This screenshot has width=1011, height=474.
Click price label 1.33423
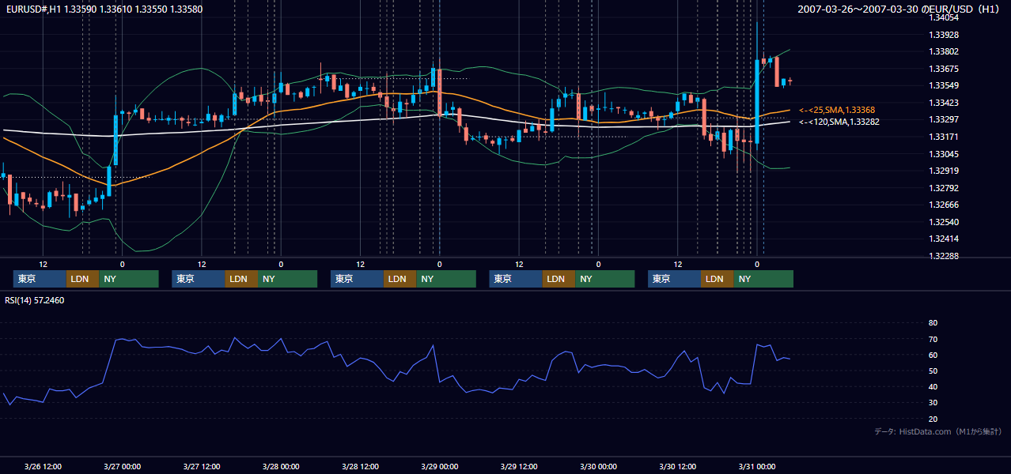[x=944, y=103]
